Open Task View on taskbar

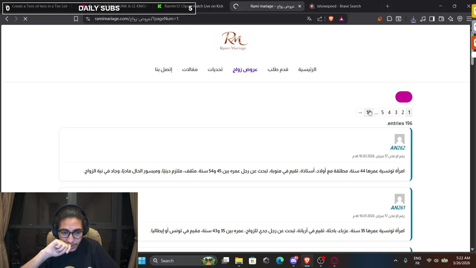[226, 261]
